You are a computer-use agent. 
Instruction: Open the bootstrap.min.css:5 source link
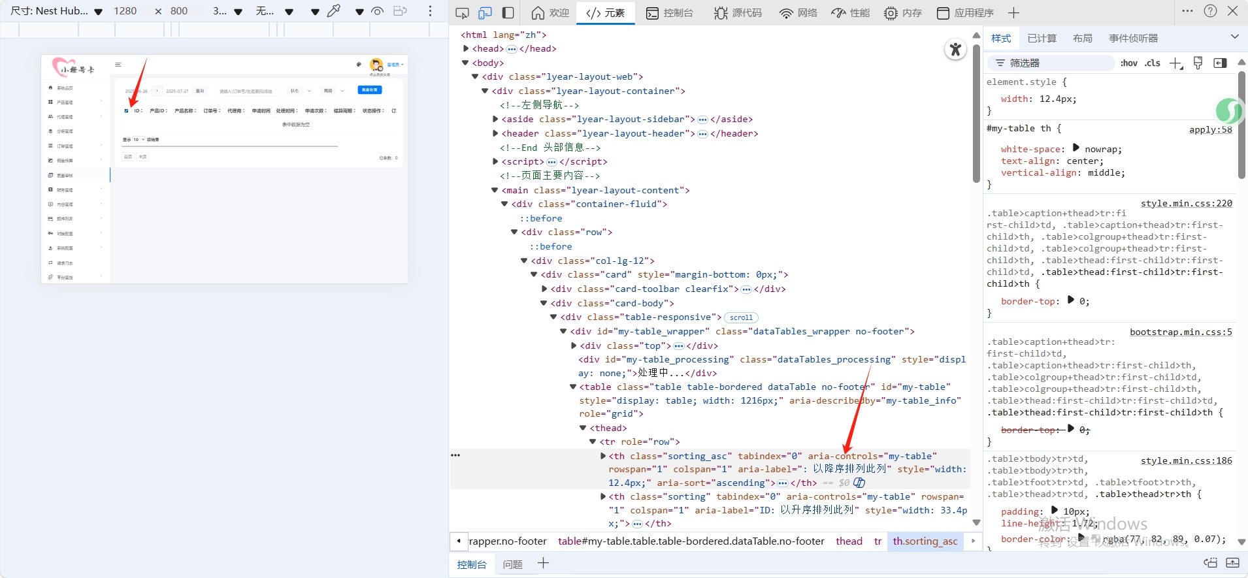1181,332
